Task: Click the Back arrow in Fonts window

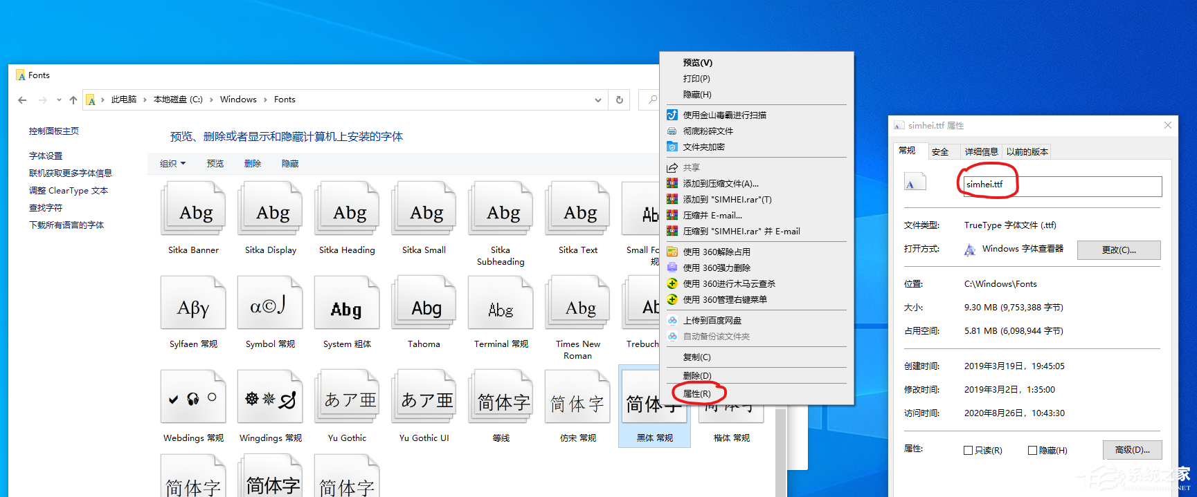Action: coord(22,100)
